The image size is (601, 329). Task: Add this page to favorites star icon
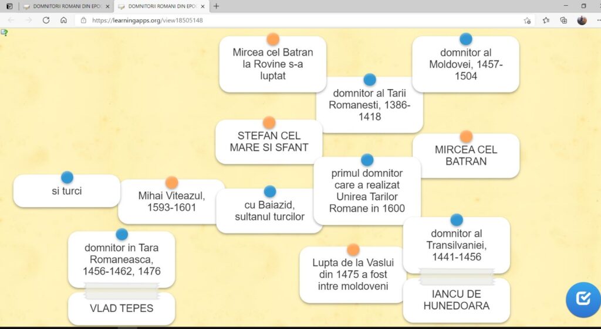pos(527,20)
